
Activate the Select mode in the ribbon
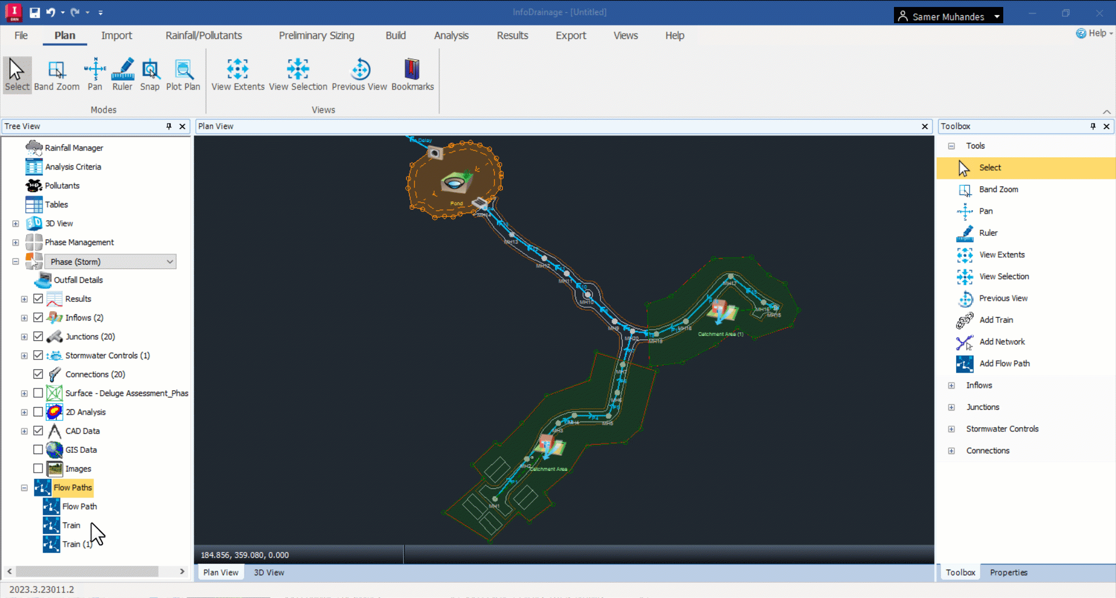point(17,75)
